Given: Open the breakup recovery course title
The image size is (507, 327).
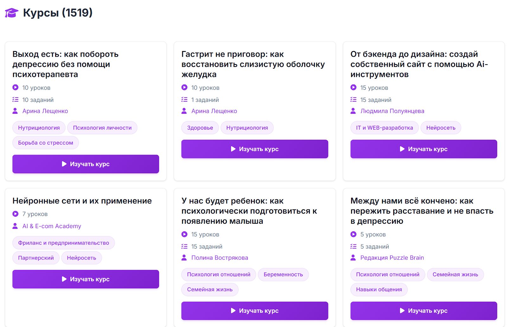Looking at the screenshot, I should point(422,211).
